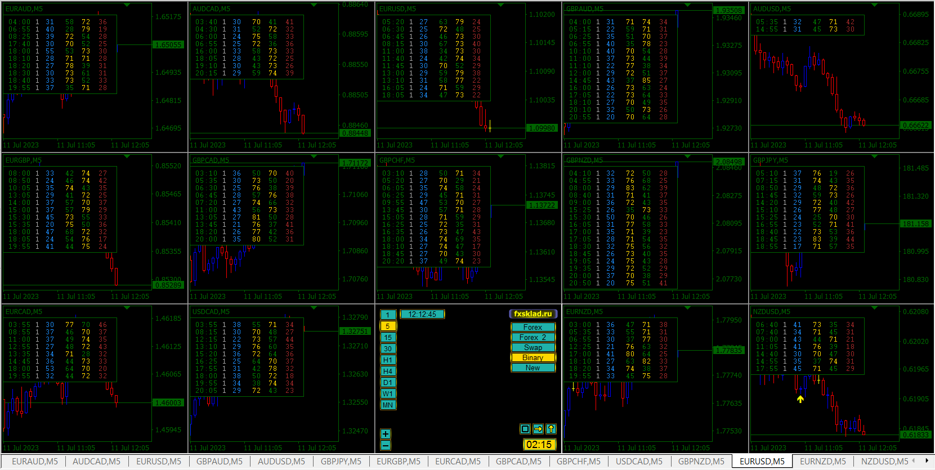Open the GBPAUD,M5 tab
This screenshot has height=470, width=935.
click(219, 462)
